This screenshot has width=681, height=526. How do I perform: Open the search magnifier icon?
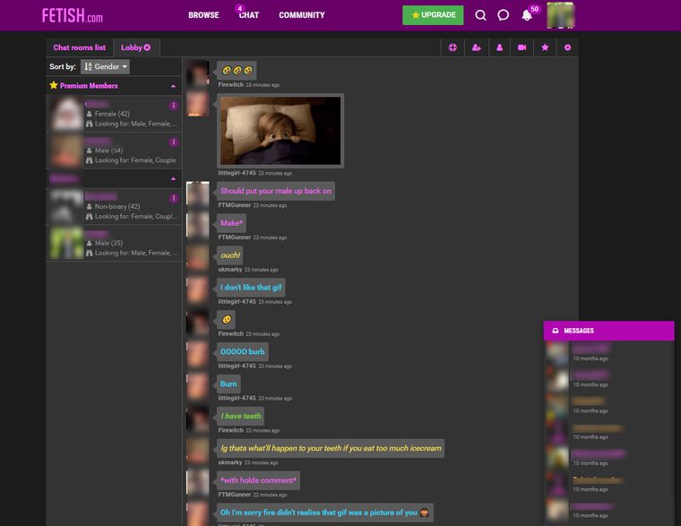(480, 15)
